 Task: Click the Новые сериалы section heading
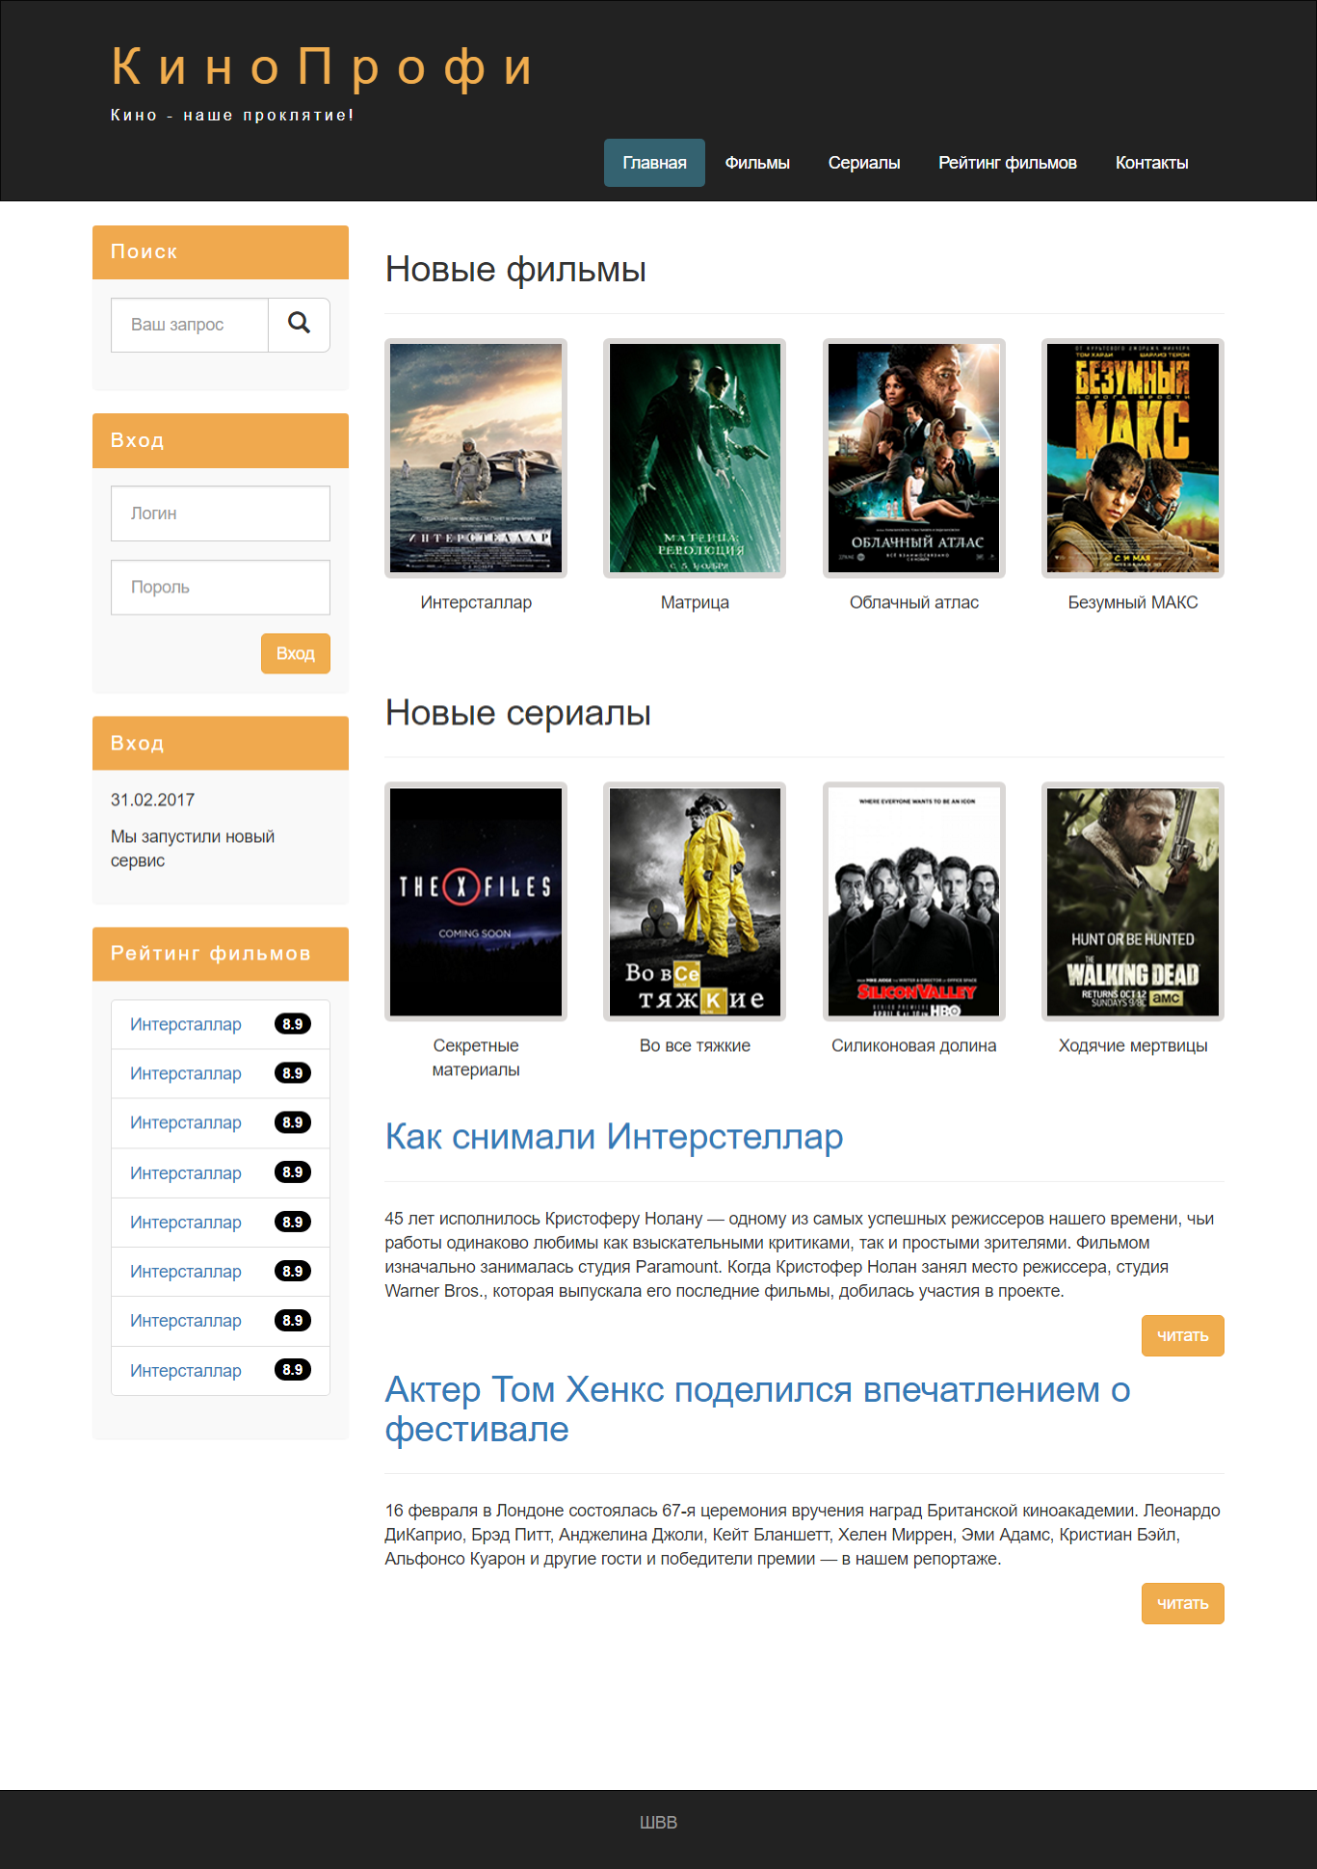(x=518, y=713)
